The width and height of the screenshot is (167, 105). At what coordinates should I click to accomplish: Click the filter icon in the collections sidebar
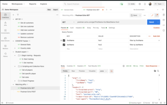pyautogui.click(x=18, y=15)
